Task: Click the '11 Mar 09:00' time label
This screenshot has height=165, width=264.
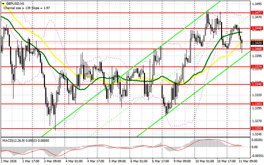Action: point(248,161)
